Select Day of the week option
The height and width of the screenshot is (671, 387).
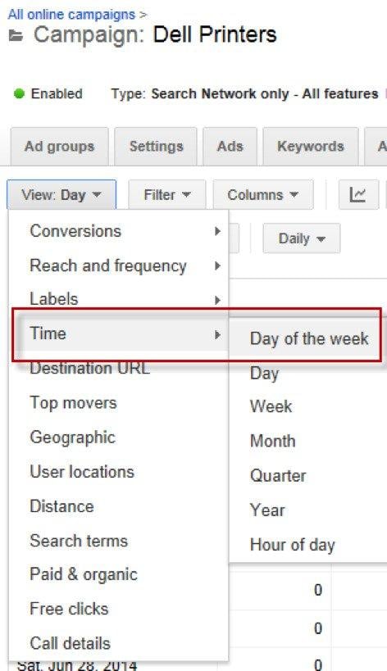308,339
